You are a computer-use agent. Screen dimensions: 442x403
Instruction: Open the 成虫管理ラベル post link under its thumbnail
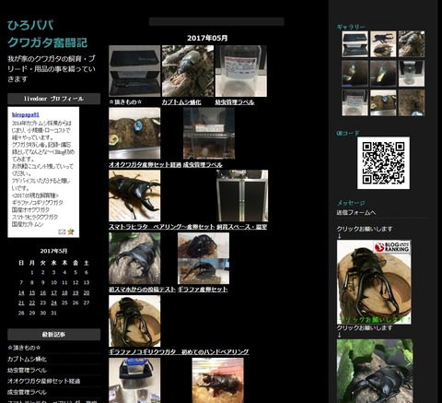click(x=203, y=165)
